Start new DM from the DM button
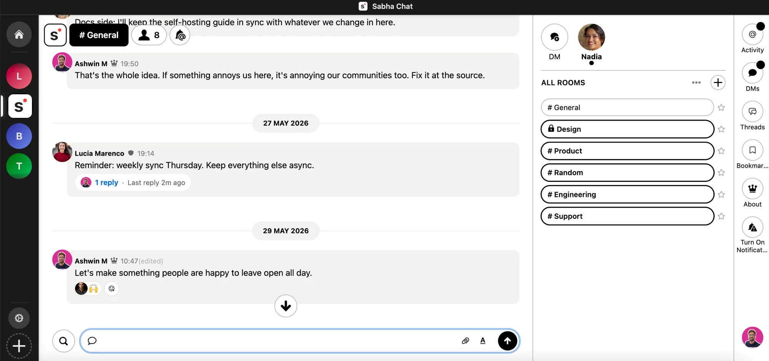 point(554,37)
